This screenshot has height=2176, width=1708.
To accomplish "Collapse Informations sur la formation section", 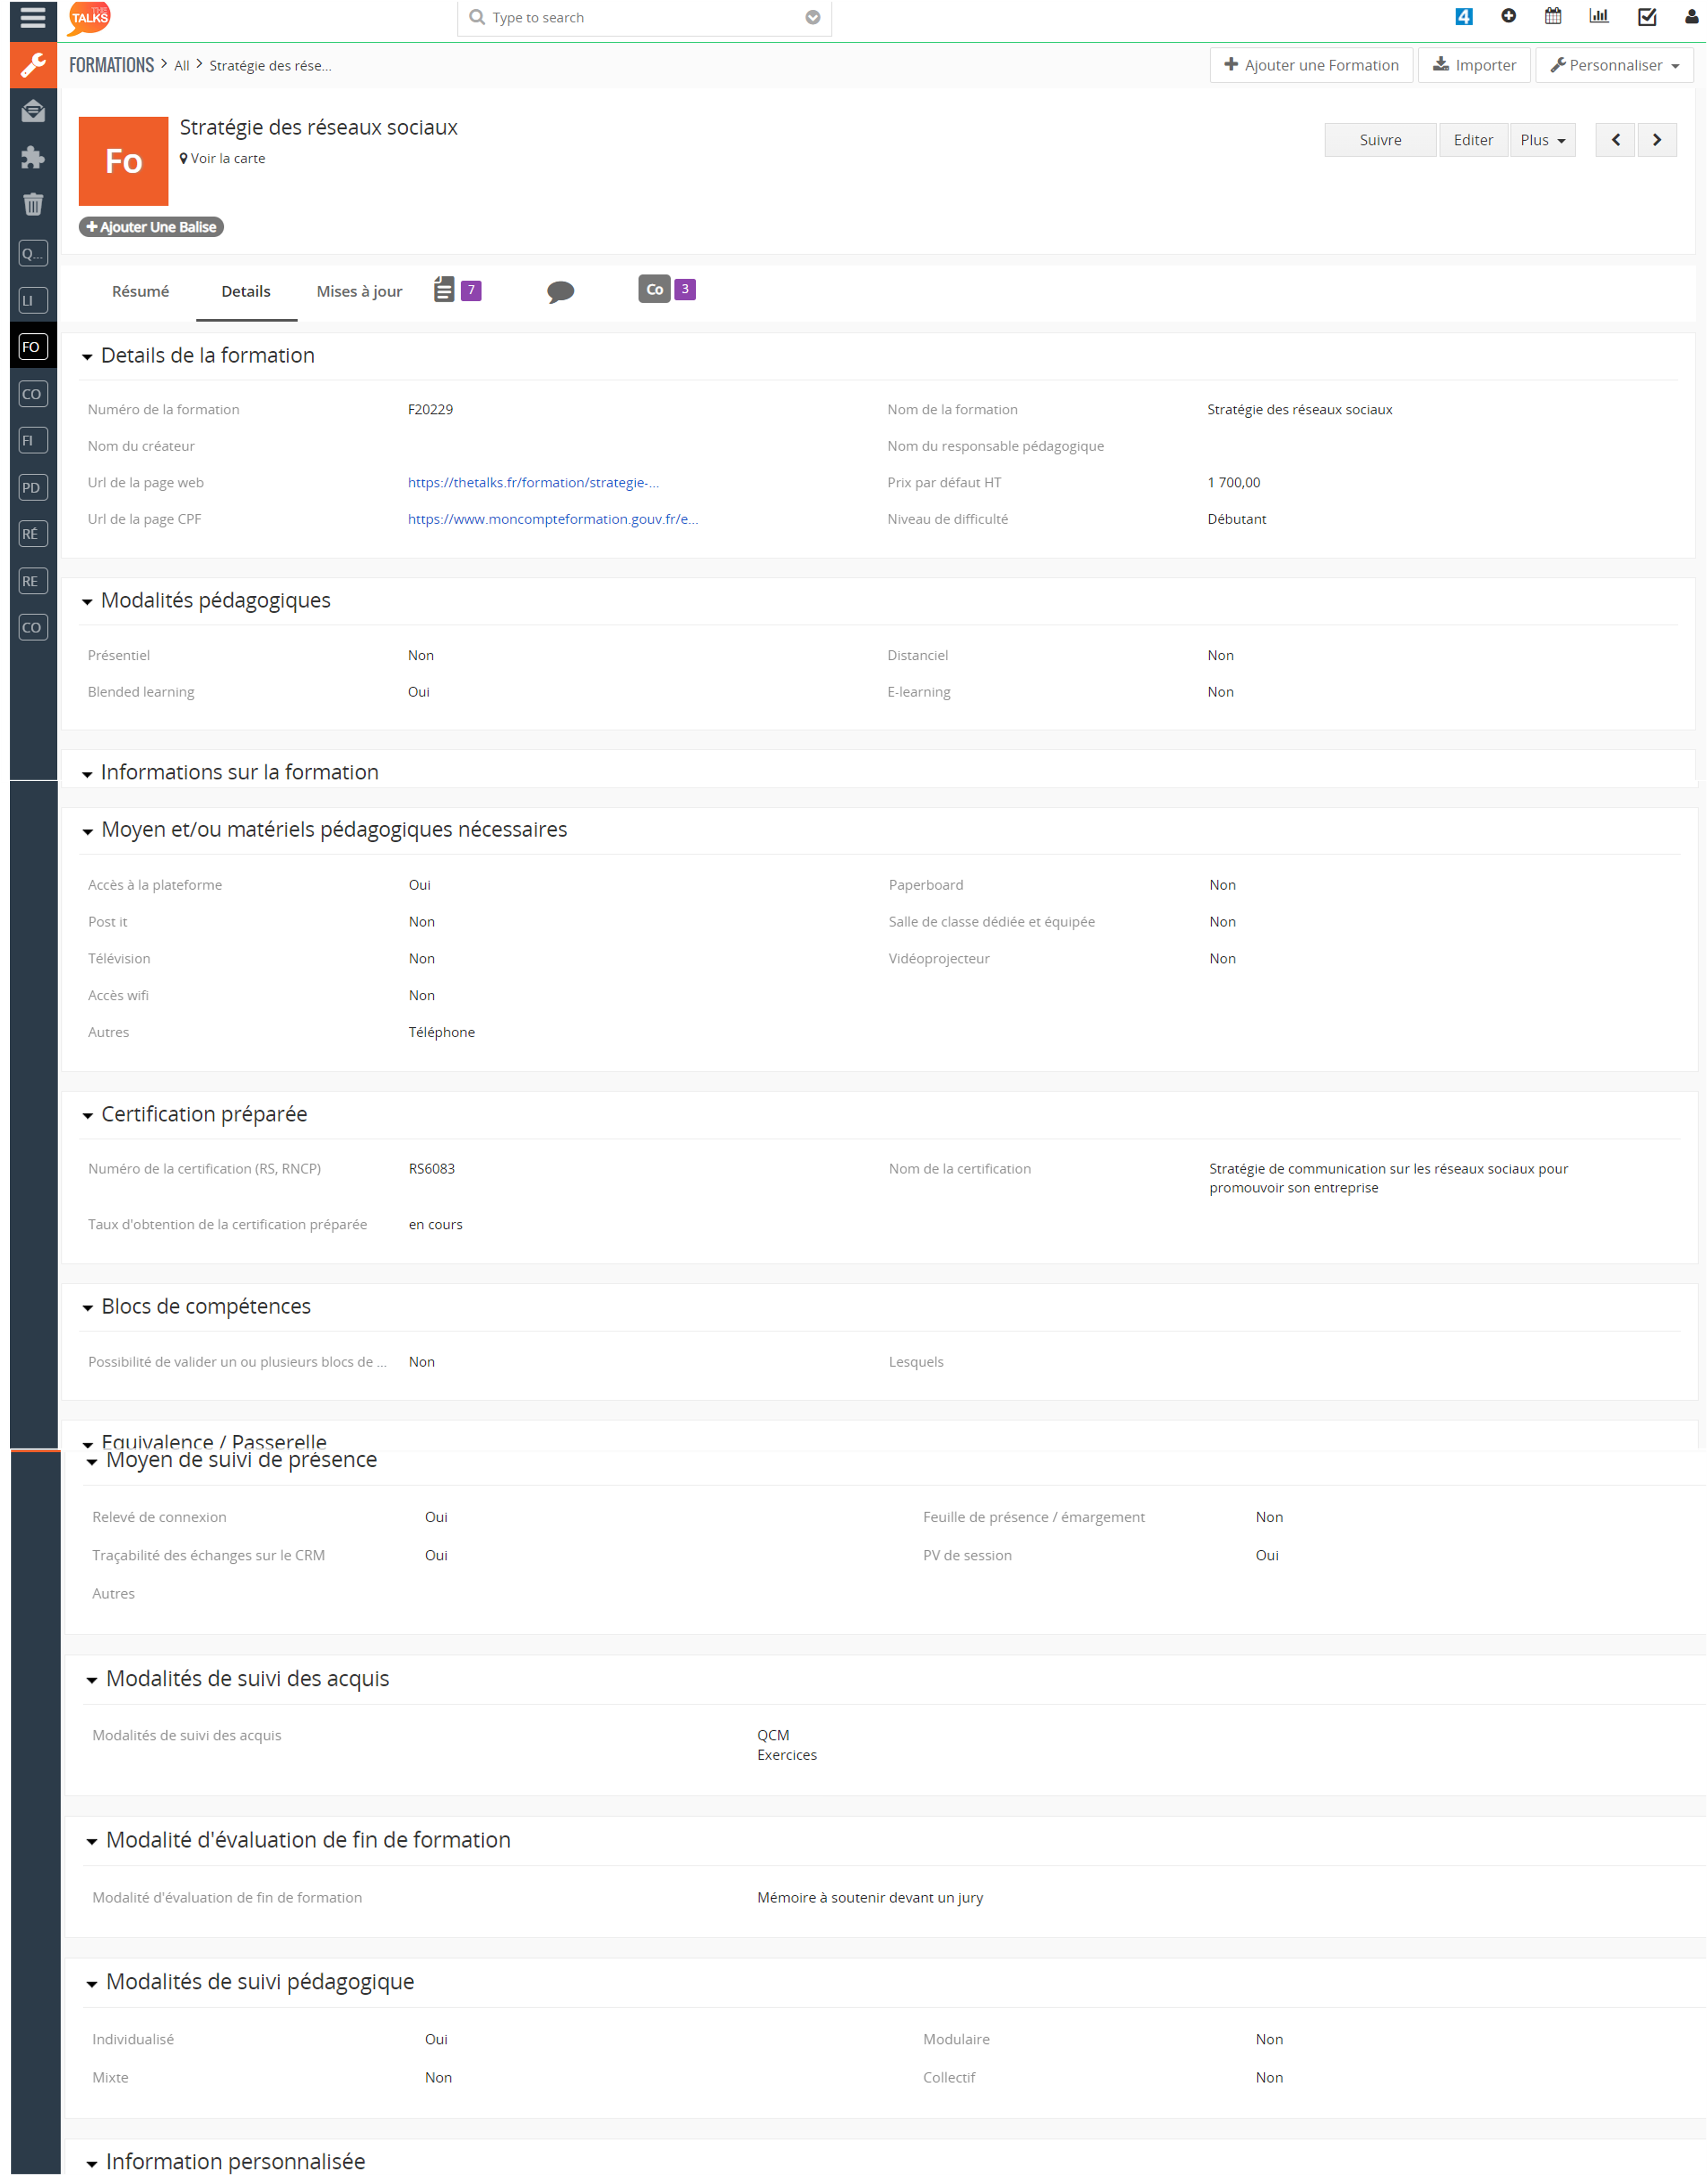I will click(x=87, y=774).
